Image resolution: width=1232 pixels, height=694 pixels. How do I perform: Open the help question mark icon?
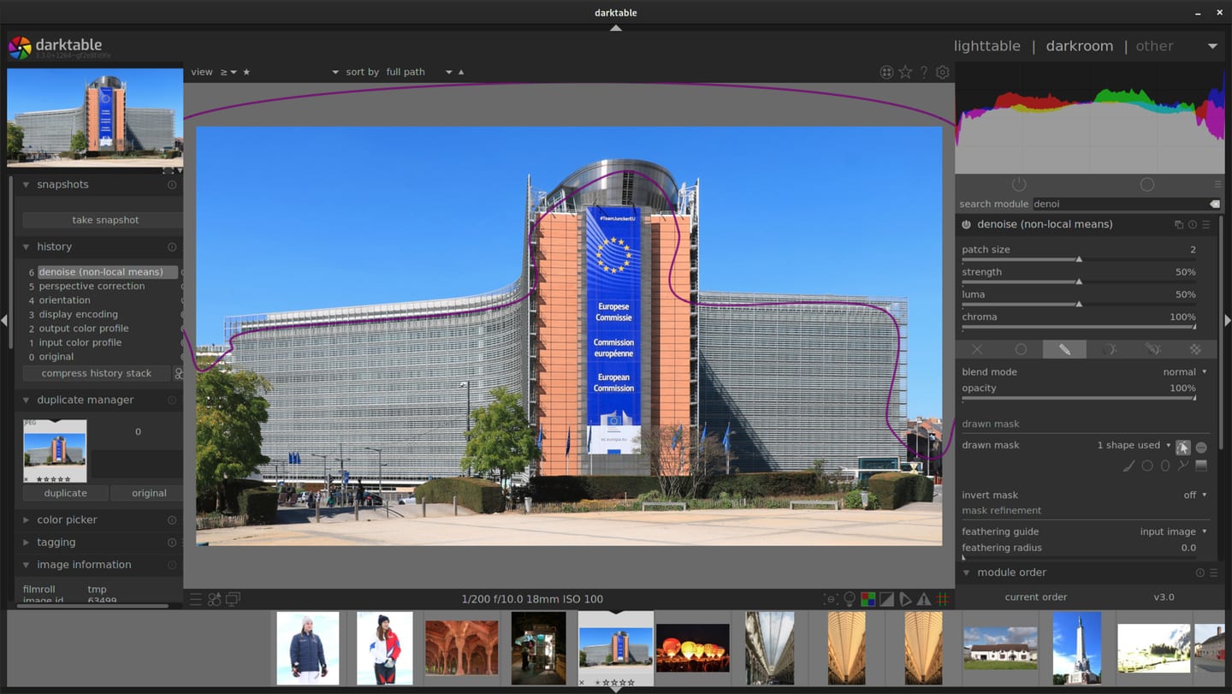(x=924, y=73)
